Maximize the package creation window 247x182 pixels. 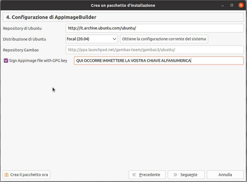coord(232,5)
